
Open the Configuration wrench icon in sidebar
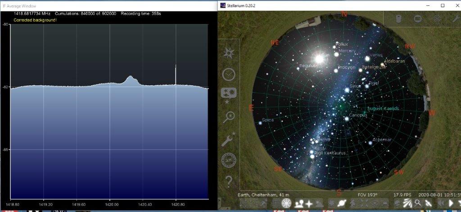[x=229, y=140]
